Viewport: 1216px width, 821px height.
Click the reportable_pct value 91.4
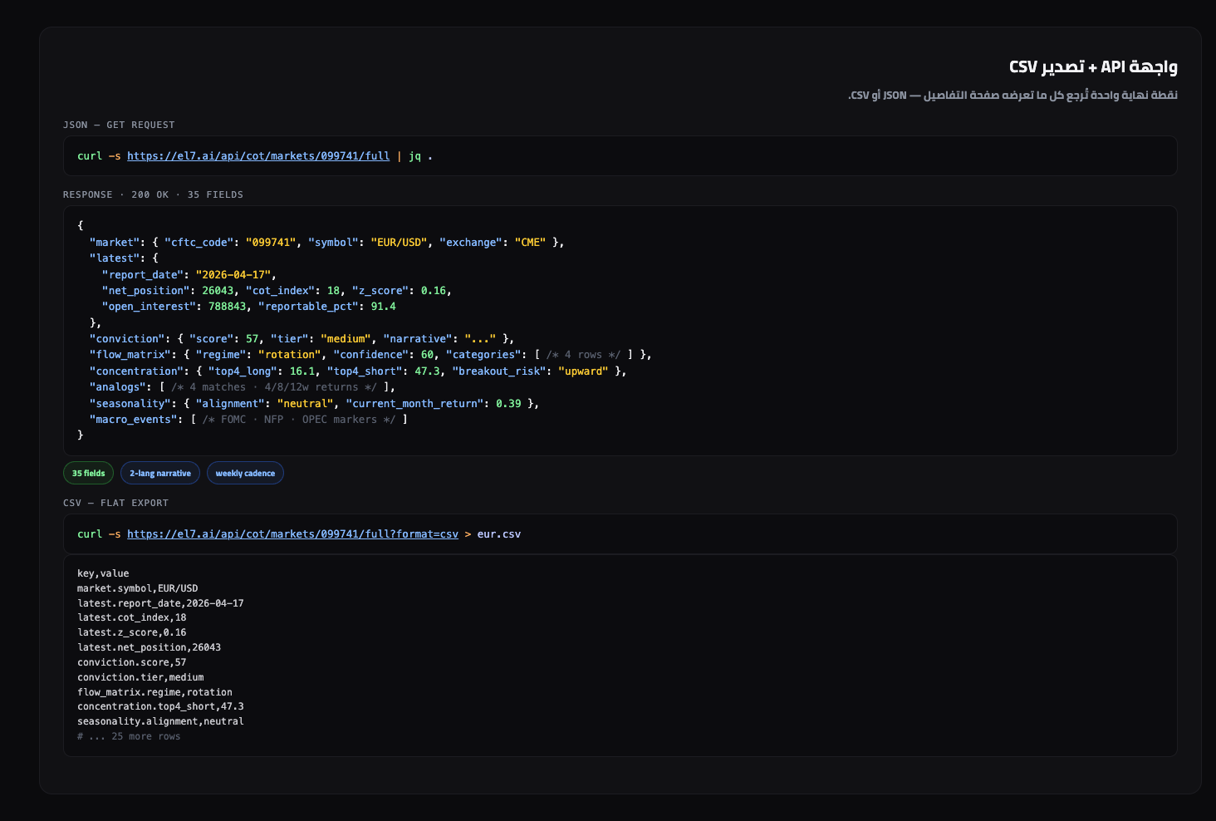(x=383, y=307)
